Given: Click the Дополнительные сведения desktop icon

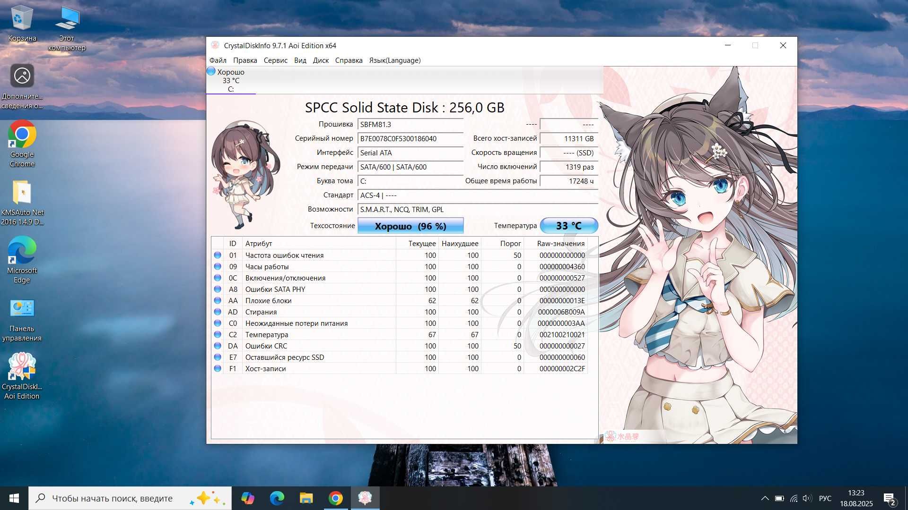Looking at the screenshot, I should click(22, 86).
